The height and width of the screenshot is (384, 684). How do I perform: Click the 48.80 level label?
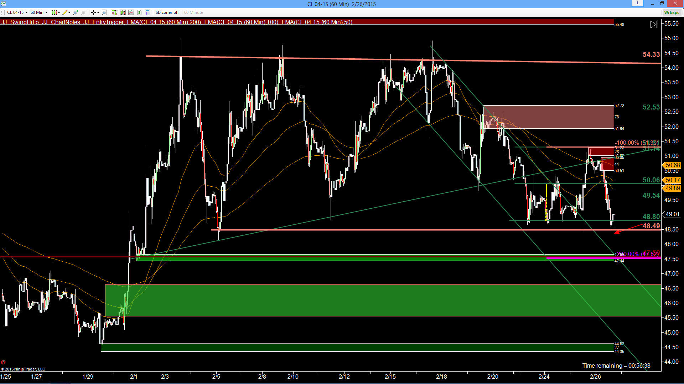(651, 217)
